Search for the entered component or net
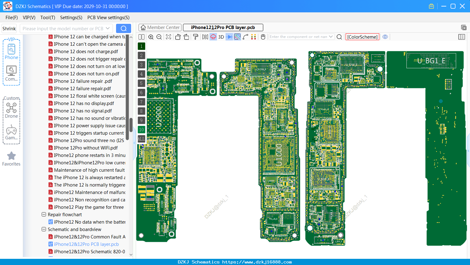This screenshot has width=470, height=265. [339, 37]
